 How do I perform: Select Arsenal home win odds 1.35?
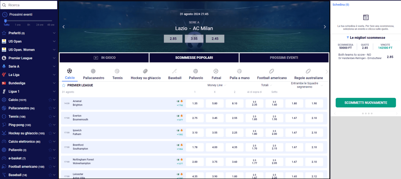195,103
